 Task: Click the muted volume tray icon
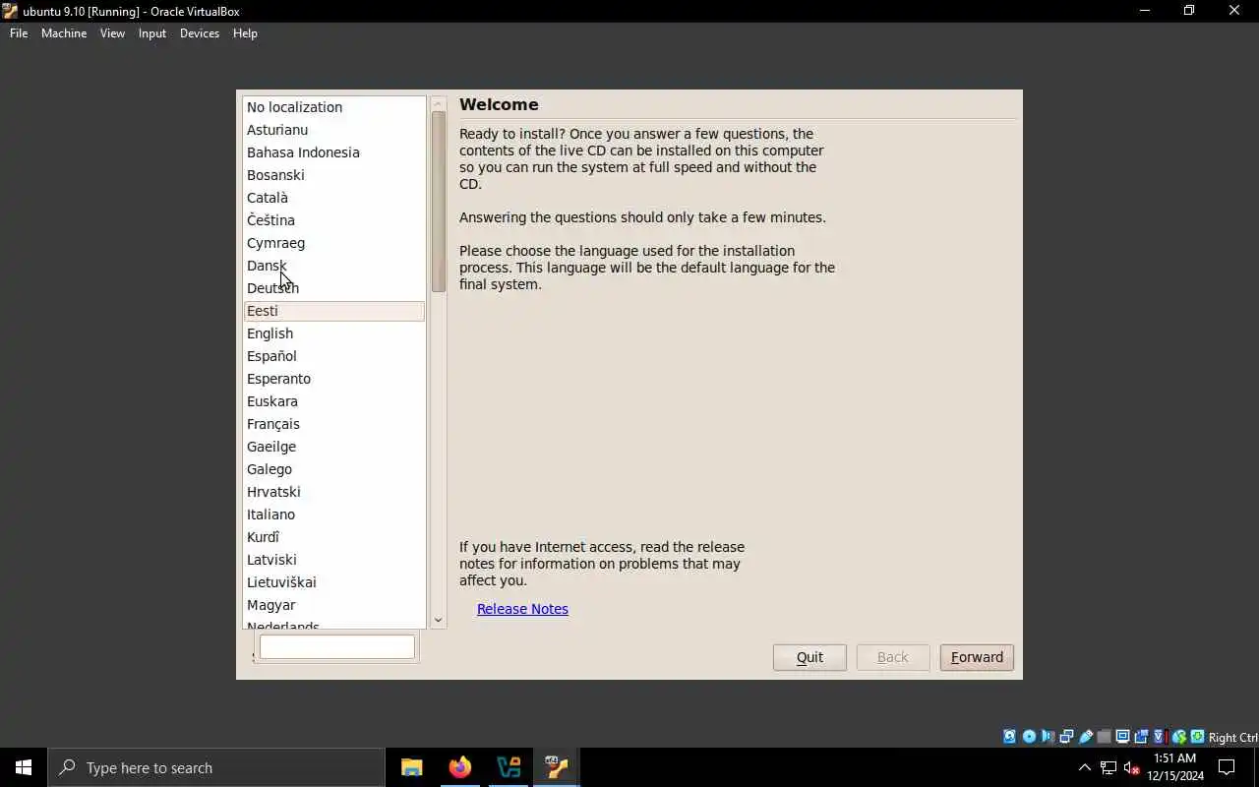pos(1132,767)
